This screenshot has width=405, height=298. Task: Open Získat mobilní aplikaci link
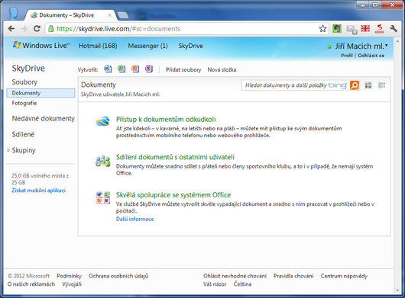click(x=38, y=191)
